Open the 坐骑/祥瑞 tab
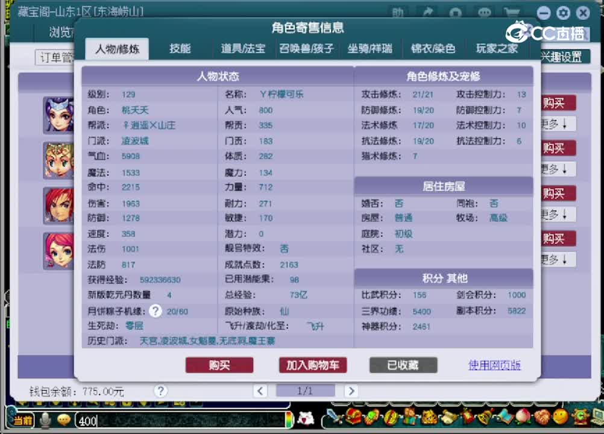This screenshot has height=434, width=604. point(370,49)
